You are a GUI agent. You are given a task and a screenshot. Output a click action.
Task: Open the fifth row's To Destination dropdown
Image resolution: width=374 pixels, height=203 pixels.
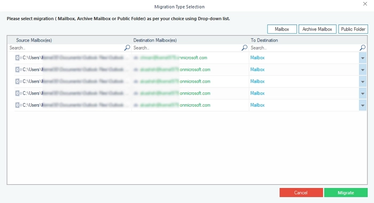click(363, 105)
